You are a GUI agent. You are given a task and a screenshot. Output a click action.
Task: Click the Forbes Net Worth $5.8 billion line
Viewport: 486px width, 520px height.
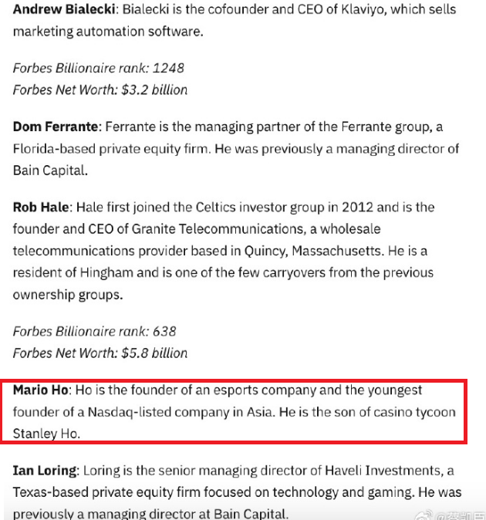100,353
